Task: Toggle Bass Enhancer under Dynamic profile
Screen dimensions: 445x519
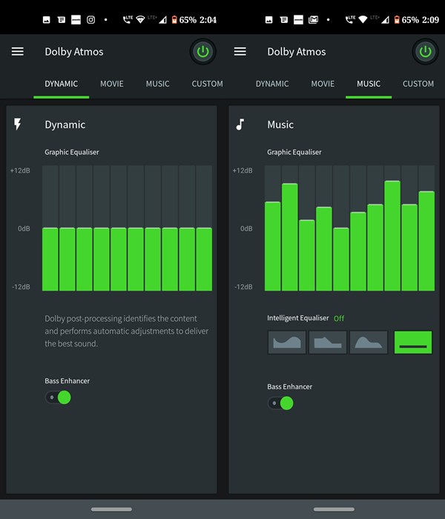Action: (59, 397)
